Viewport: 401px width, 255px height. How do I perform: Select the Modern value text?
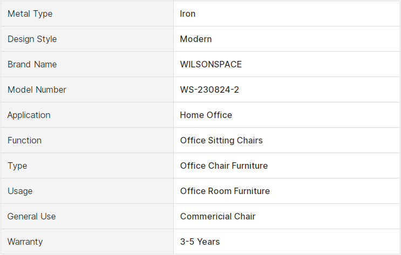pyautogui.click(x=195, y=39)
